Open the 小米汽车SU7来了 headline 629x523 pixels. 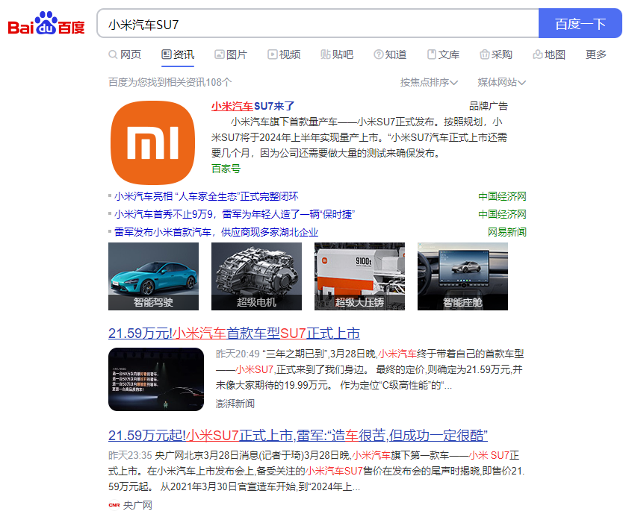tap(252, 106)
